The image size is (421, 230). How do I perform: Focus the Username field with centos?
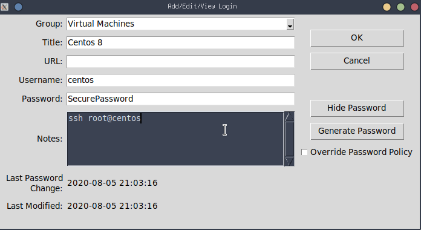pyautogui.click(x=180, y=80)
